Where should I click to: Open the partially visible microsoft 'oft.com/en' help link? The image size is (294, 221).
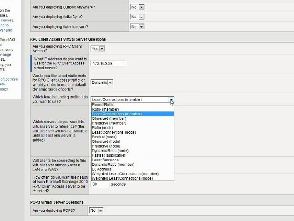click(x=9, y=79)
